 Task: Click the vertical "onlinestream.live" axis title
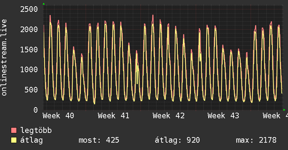pyautogui.click(x=5, y=58)
